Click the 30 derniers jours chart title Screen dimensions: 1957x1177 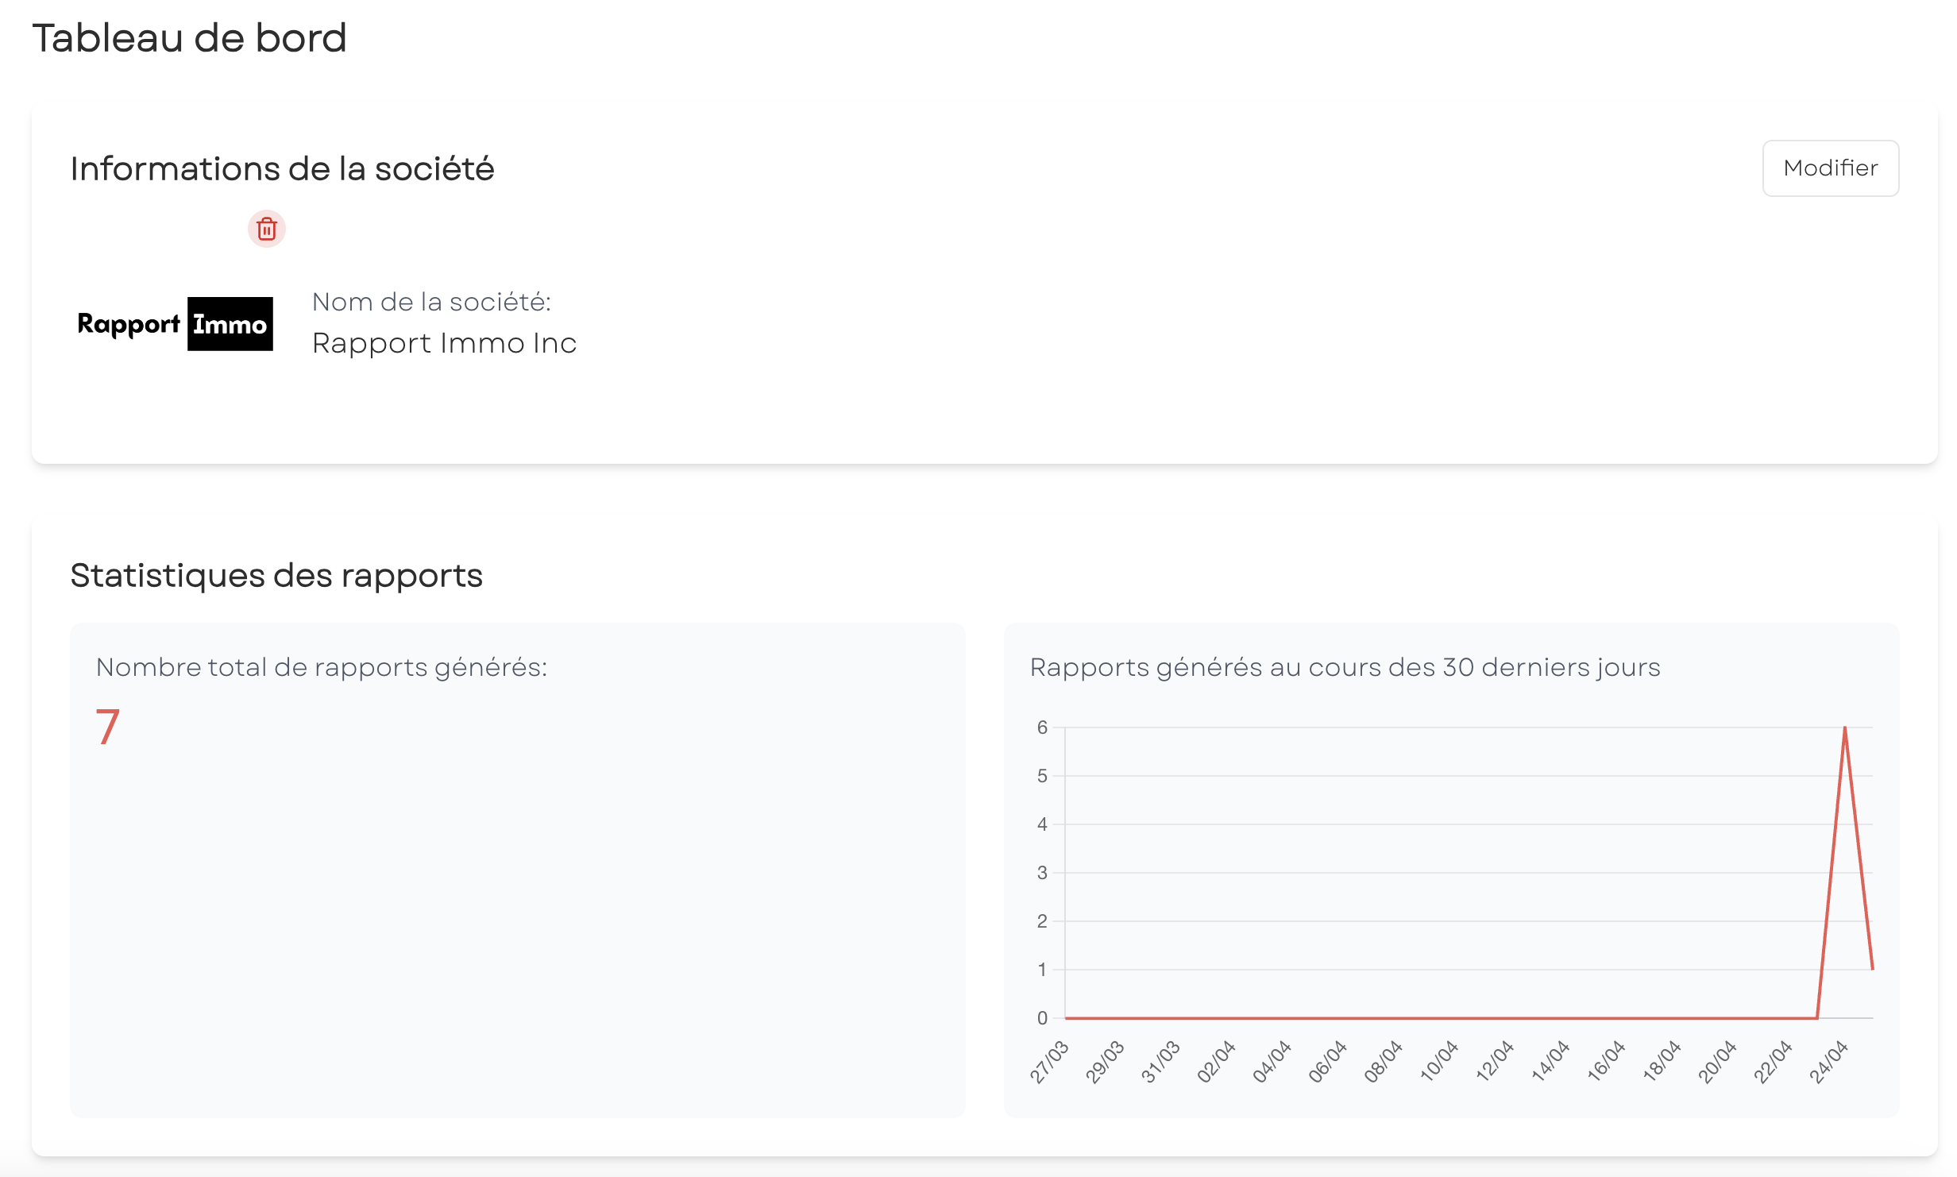tap(1345, 667)
